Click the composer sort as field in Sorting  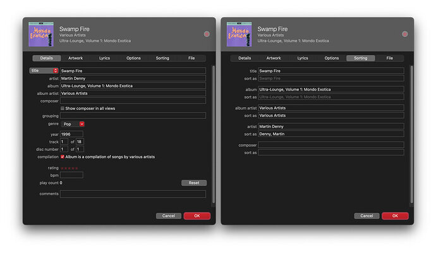click(x=331, y=152)
